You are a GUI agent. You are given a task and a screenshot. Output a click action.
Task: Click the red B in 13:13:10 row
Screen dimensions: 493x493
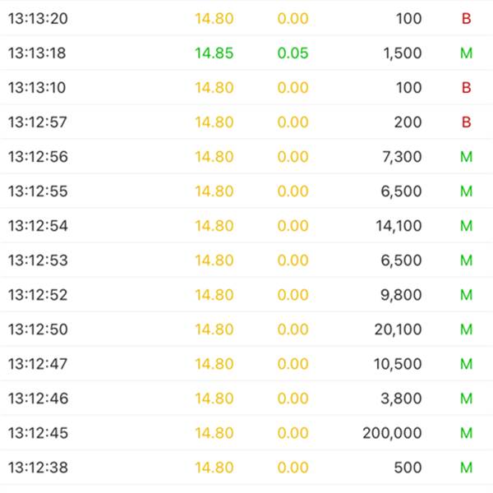[466, 87]
